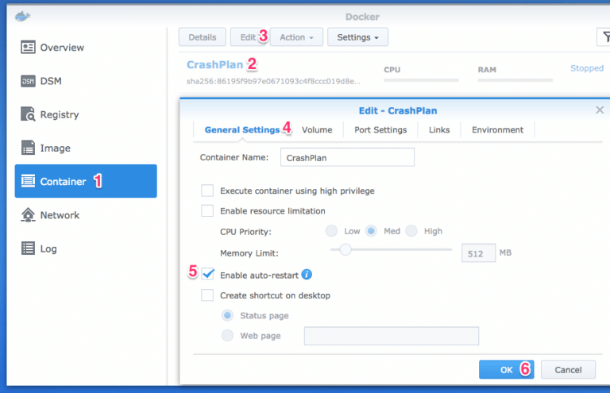Click the filter funnel icon
This screenshot has height=393, width=610.
(605, 37)
